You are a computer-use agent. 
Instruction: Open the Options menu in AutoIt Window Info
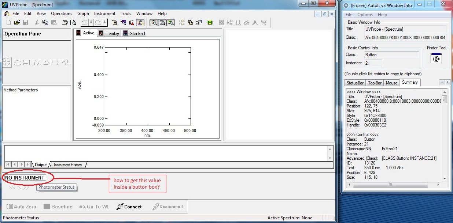(x=365, y=15)
